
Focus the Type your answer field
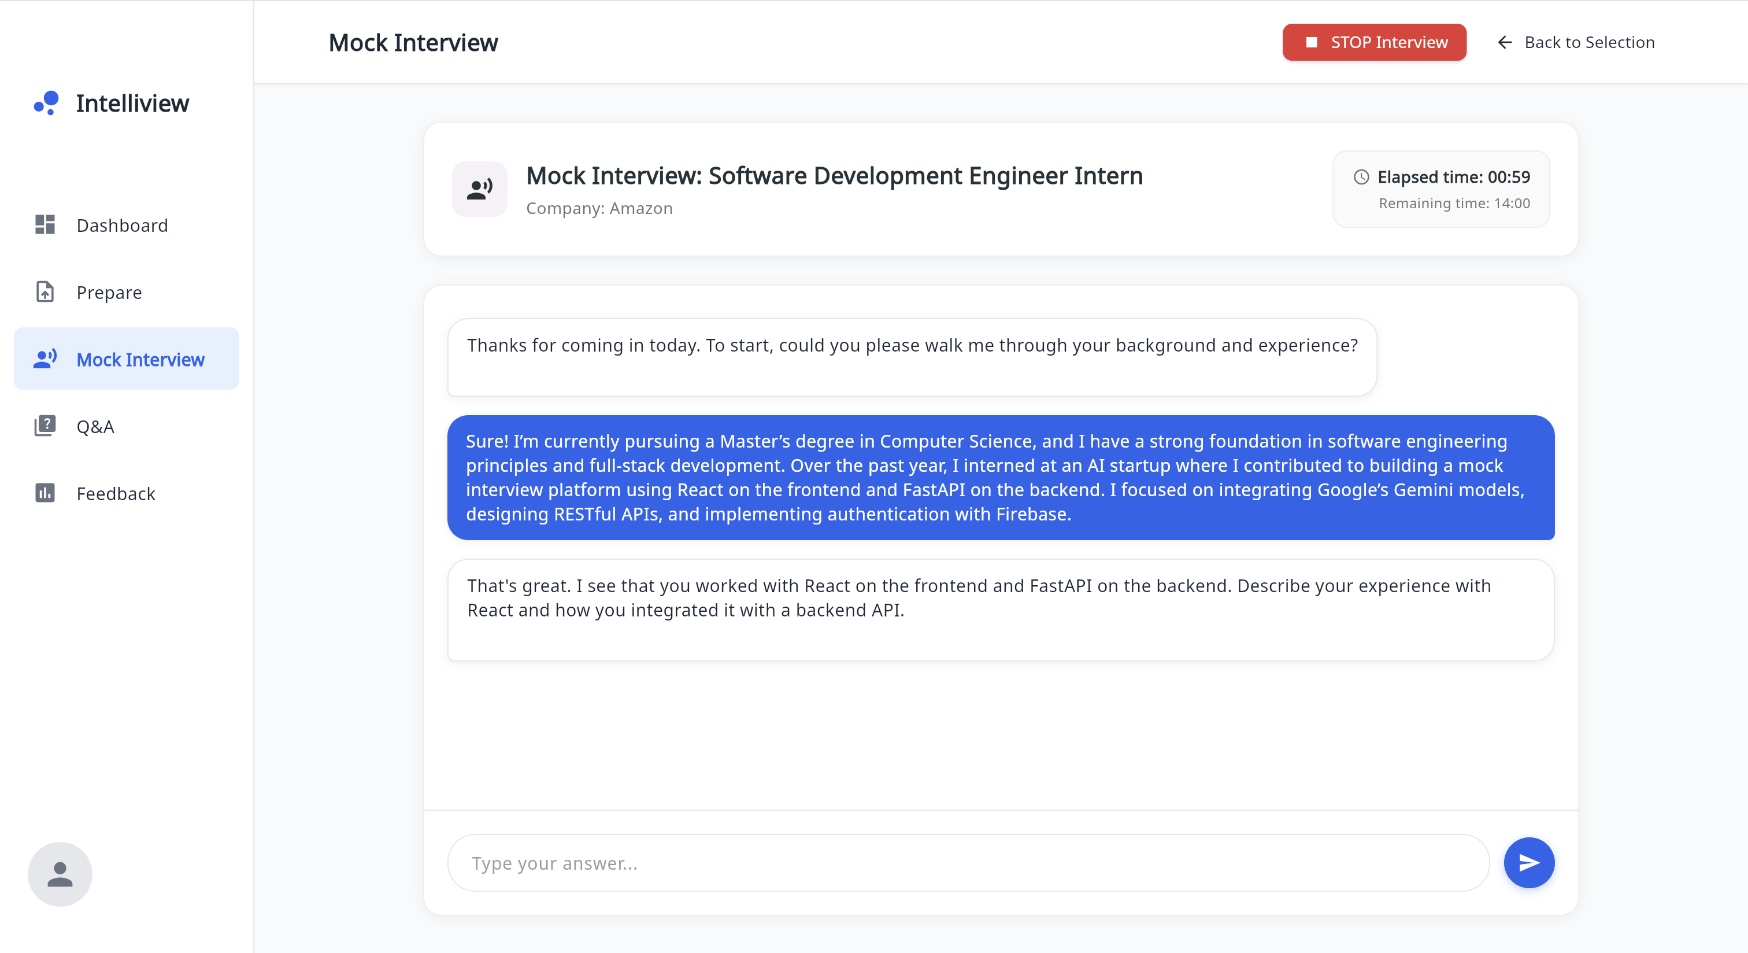[x=968, y=863]
